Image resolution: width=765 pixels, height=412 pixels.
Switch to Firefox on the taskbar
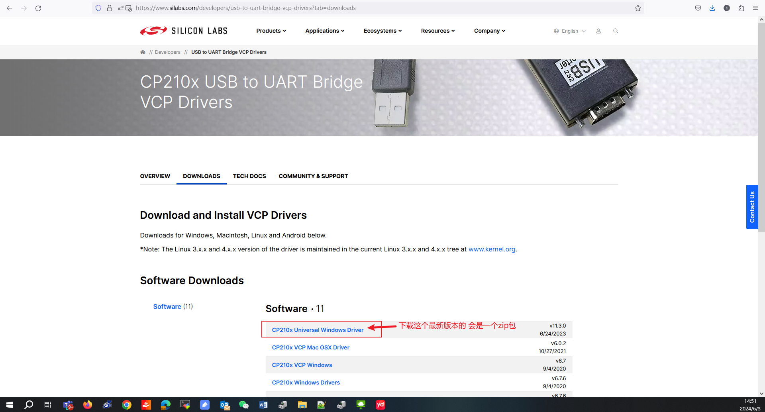(88, 405)
